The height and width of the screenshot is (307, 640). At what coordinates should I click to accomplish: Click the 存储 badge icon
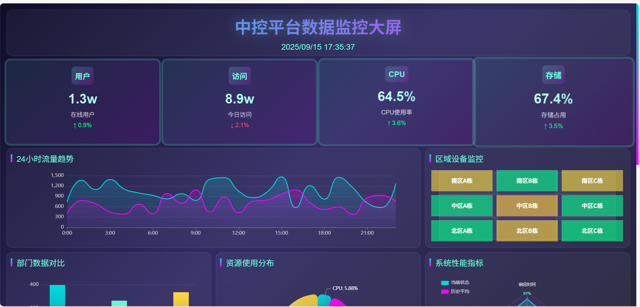point(553,75)
